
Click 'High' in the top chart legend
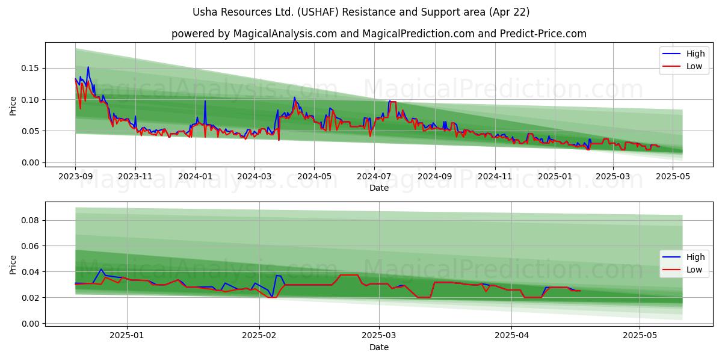click(x=696, y=54)
